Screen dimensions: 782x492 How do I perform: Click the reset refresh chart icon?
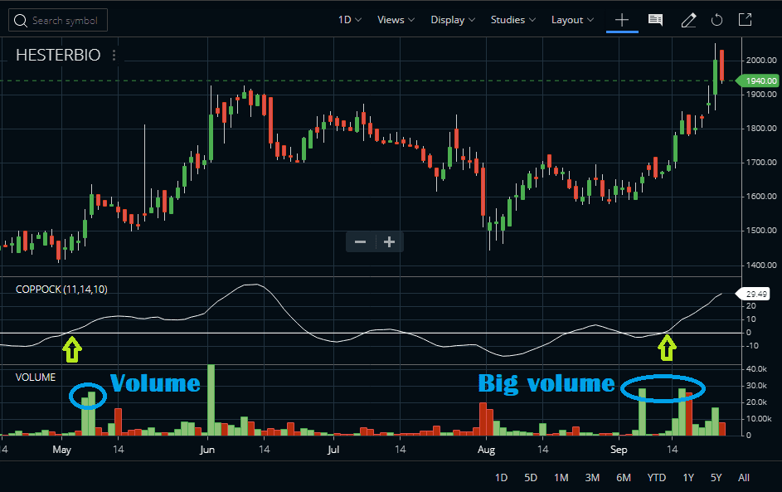click(716, 20)
